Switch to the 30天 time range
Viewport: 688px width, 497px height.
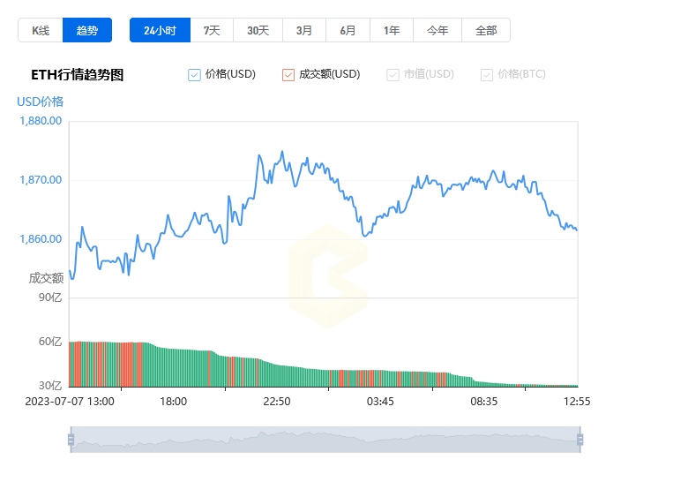(258, 30)
